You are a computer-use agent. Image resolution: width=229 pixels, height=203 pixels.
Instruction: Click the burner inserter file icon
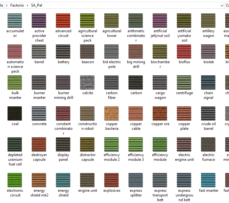point(39,83)
